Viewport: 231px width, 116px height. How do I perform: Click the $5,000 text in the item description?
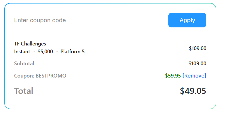point(45,52)
